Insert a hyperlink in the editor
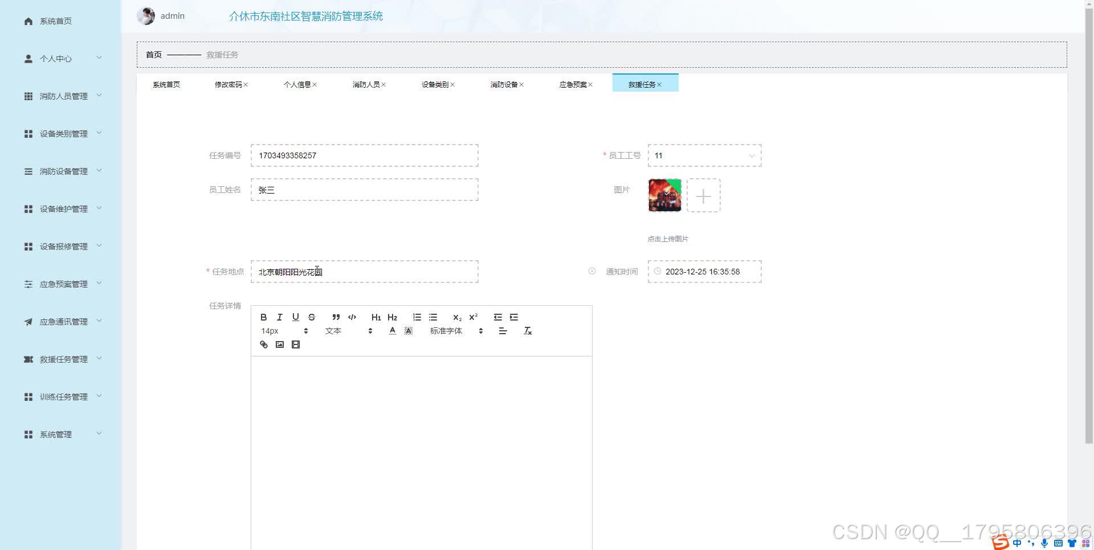This screenshot has width=1094, height=550. 263,344
